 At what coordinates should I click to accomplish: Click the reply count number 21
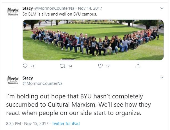coord(32,66)
